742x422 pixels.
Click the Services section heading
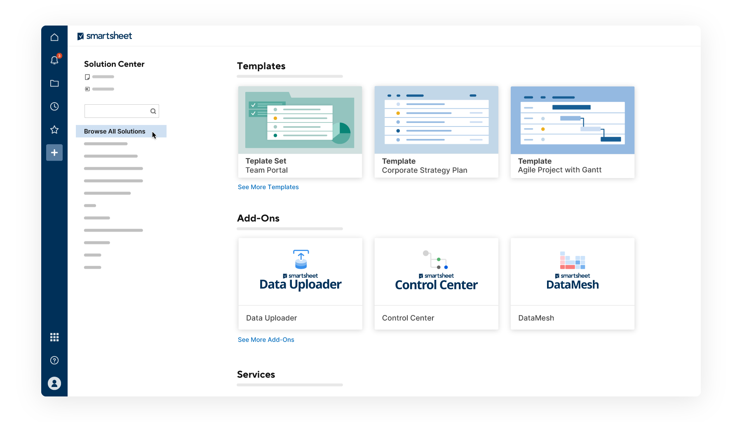pos(256,374)
